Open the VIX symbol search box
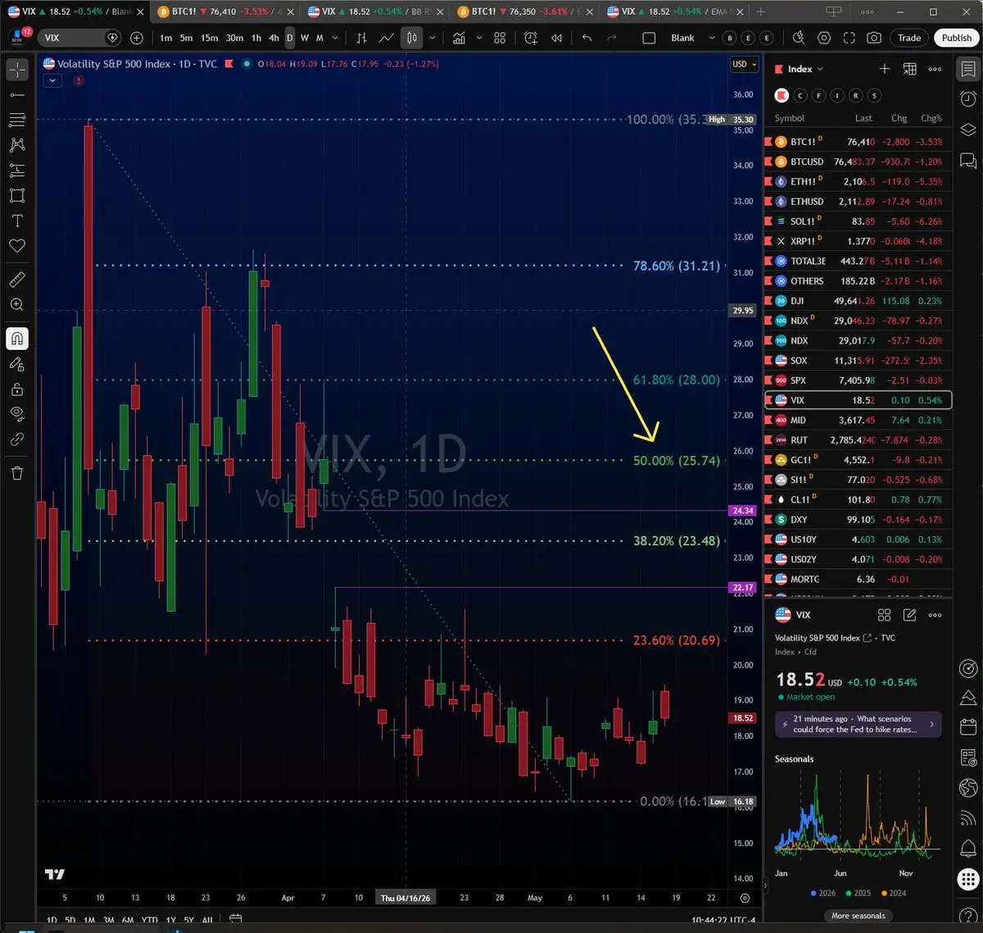The height and width of the screenshot is (933, 983). [81, 38]
